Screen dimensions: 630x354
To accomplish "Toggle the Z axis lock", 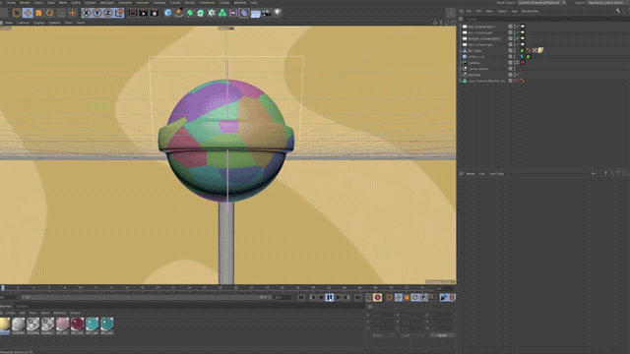I will point(107,13).
